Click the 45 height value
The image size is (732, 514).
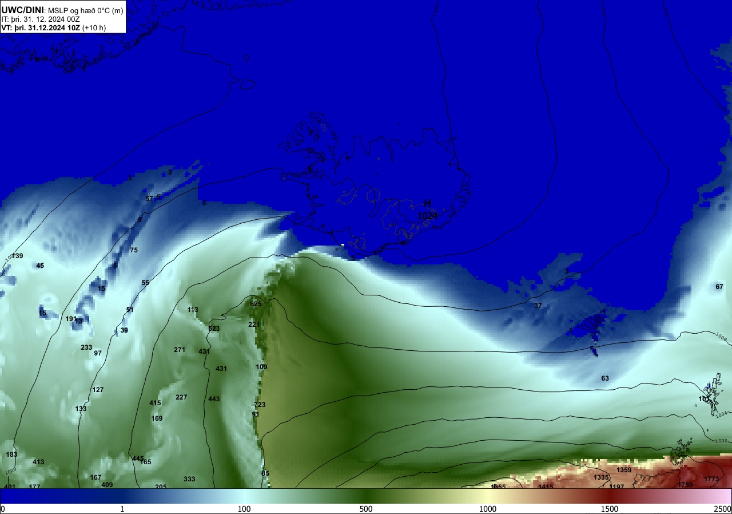[40, 266]
